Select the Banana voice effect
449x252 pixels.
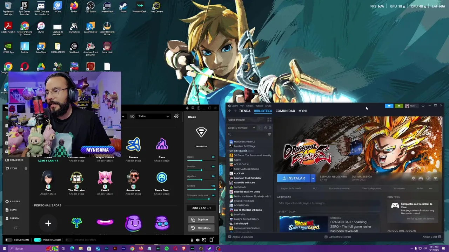click(133, 145)
